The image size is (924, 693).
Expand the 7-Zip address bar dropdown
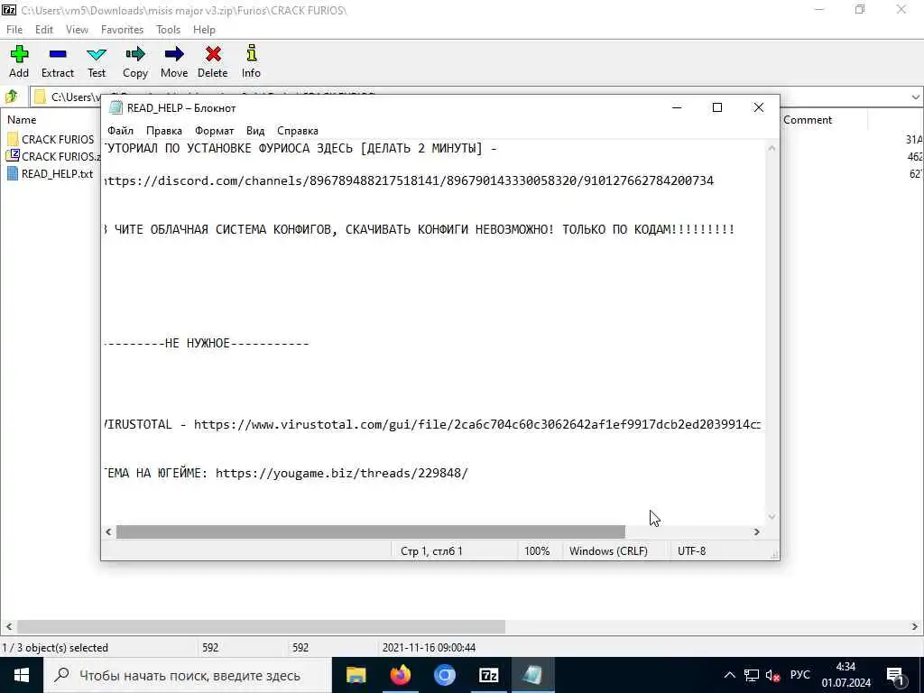click(915, 97)
